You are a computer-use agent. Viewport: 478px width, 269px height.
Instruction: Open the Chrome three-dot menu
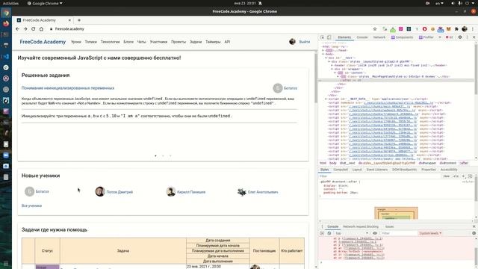pos(473,29)
